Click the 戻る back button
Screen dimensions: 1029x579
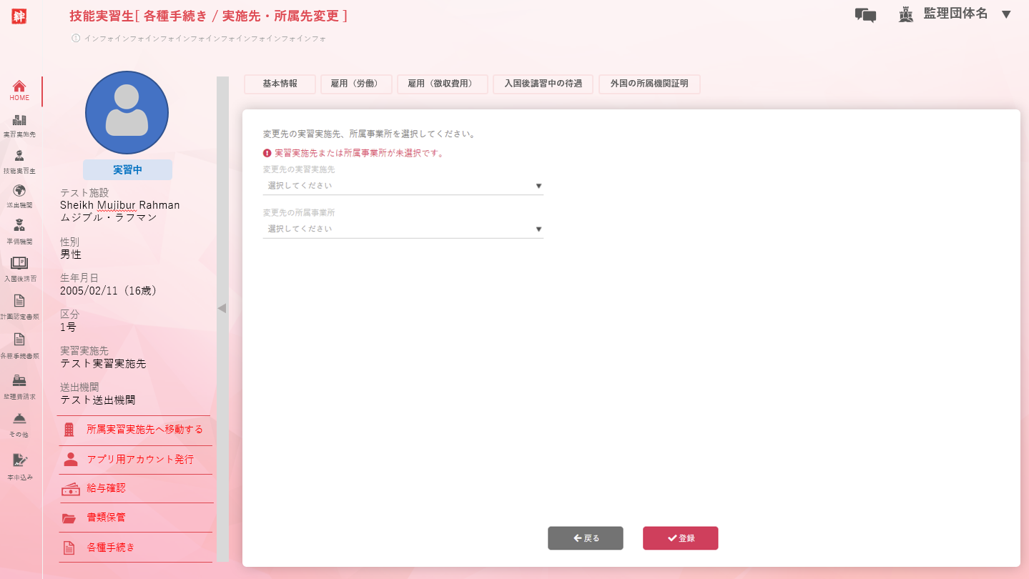[x=585, y=538]
